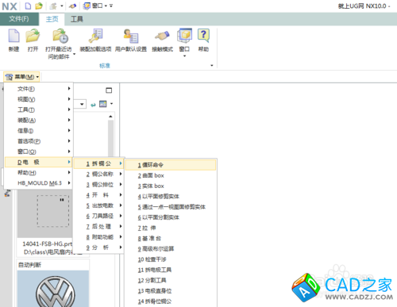Viewport: 397px width, 307px height.
Task: Open 首选项(P) preferences menu entry
Action: [x=38, y=141]
